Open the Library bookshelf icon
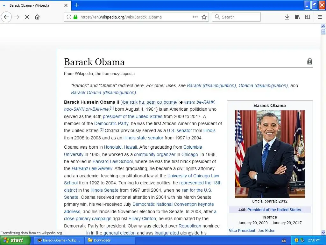Image resolution: width=326 pixels, height=245 pixels. pos(297,17)
